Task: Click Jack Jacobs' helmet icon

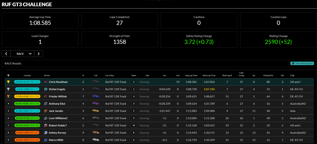Action: tap(46, 111)
